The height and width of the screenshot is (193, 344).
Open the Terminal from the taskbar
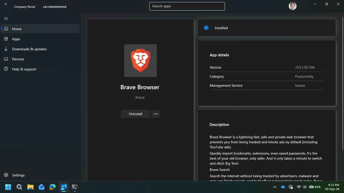(x=75, y=187)
